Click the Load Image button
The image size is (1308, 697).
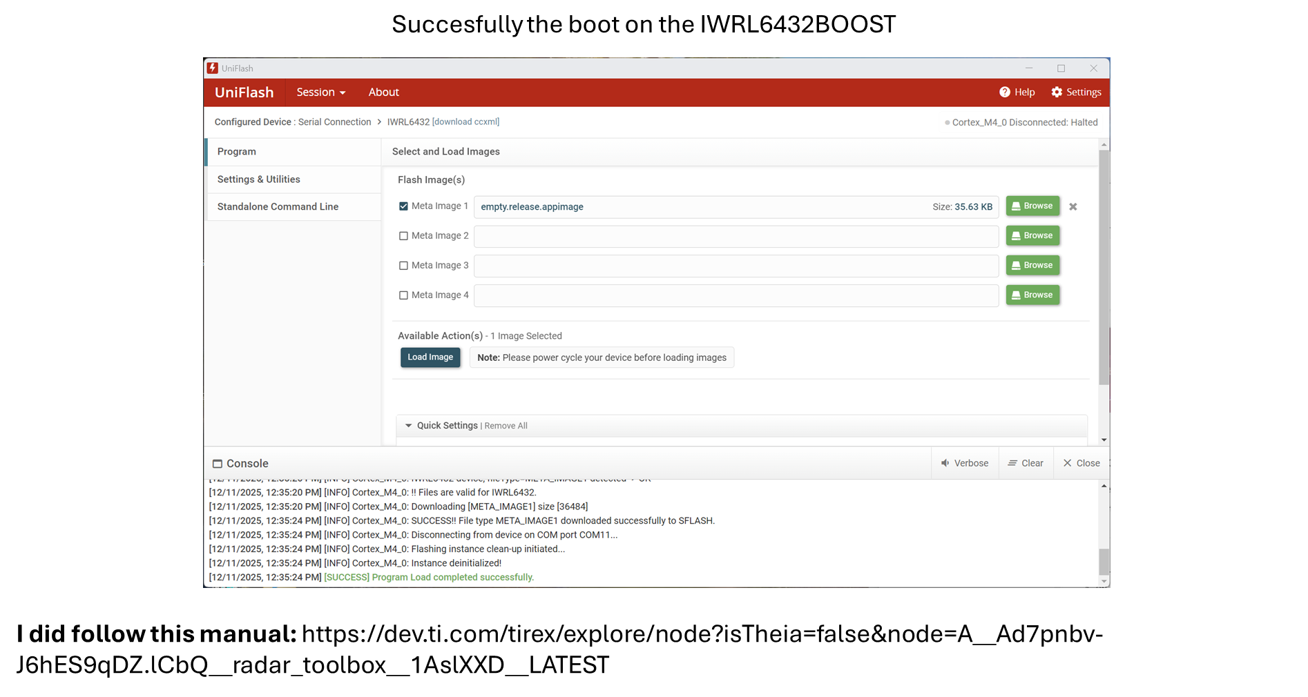430,357
